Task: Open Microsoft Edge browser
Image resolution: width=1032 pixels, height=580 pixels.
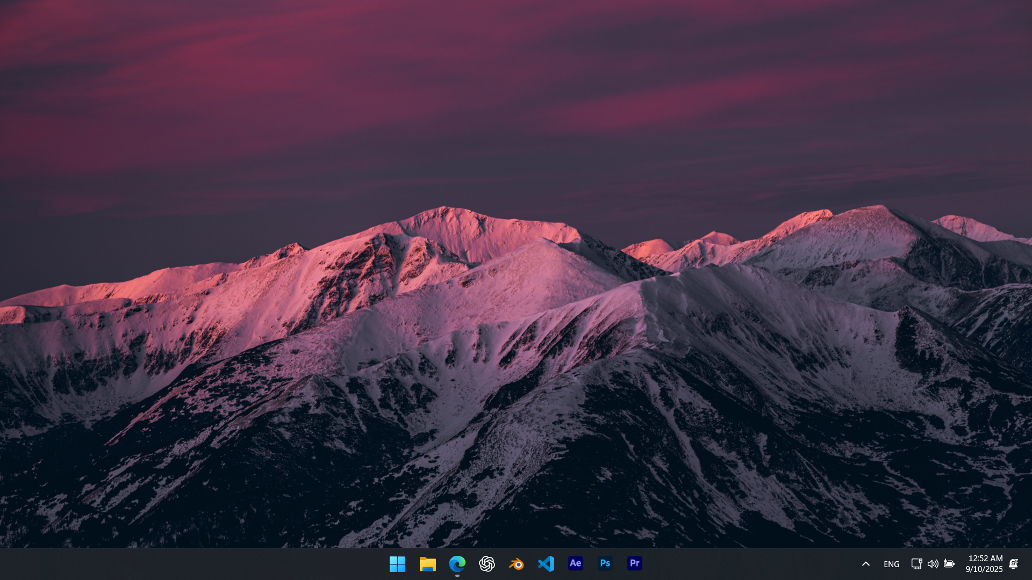Action: (457, 564)
